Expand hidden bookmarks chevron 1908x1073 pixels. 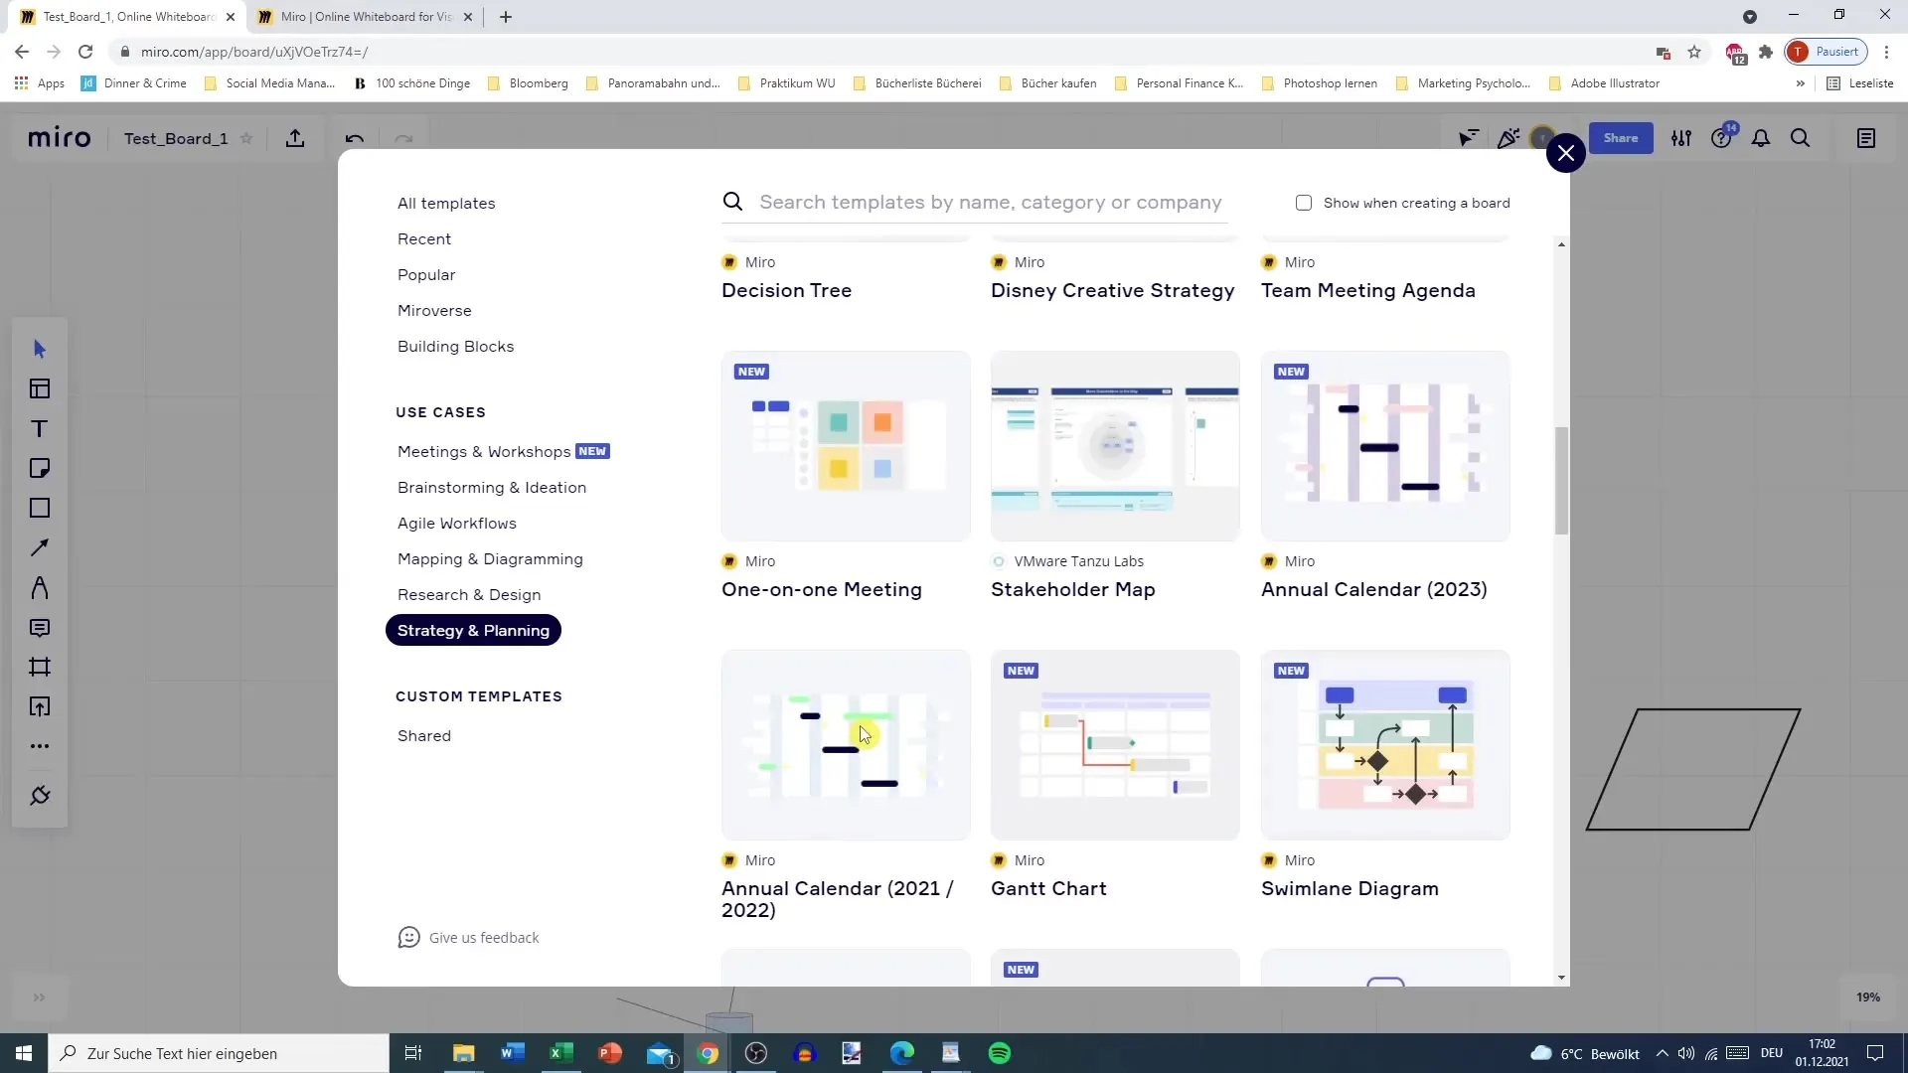[1800, 83]
